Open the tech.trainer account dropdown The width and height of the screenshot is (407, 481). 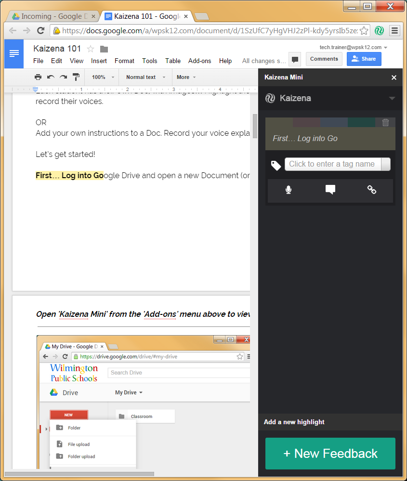tap(353, 47)
